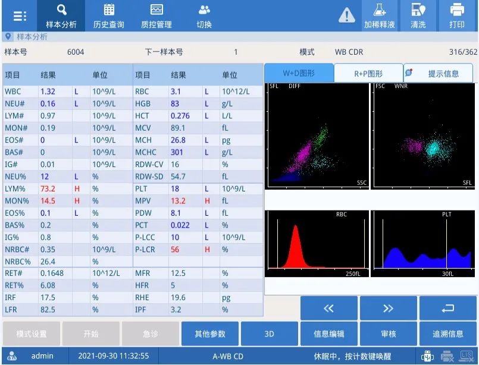This screenshot has height=365, width=479.
Task: Click the 信息编辑 edit info button
Action: pyautogui.click(x=328, y=334)
